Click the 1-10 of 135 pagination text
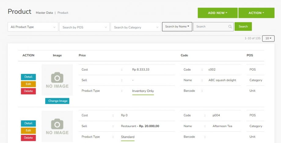281x143 pixels. tap(252, 38)
